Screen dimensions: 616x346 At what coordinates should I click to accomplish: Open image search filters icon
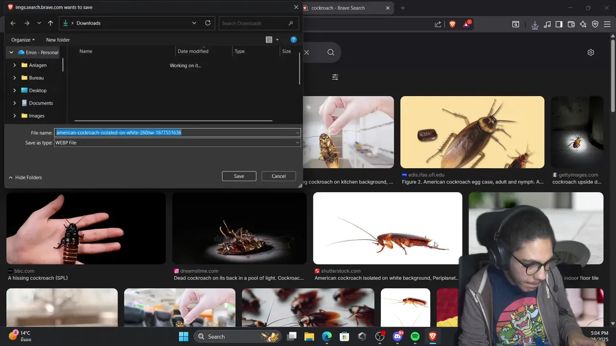tap(335, 77)
